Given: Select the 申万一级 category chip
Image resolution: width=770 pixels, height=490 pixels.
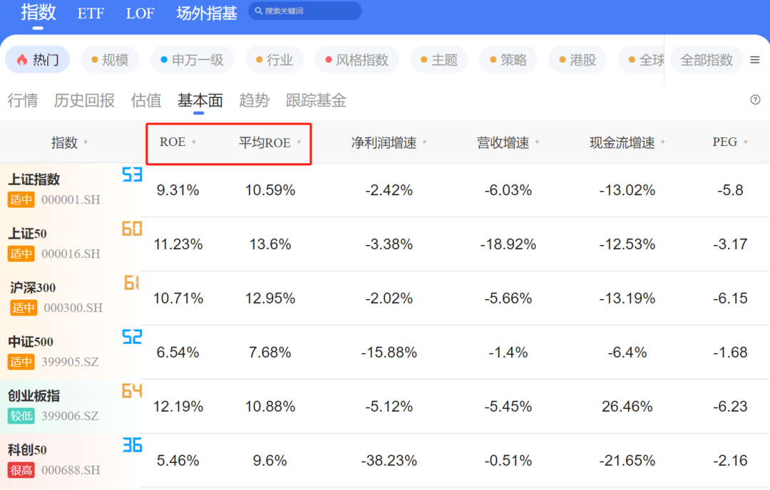Looking at the screenshot, I should [x=192, y=60].
